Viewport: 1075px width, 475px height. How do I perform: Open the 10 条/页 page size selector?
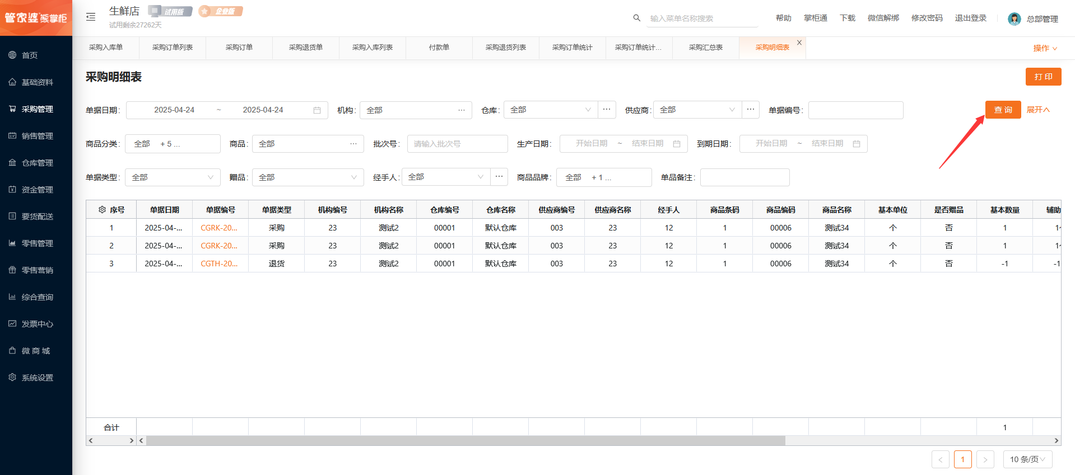[x=1027, y=459]
